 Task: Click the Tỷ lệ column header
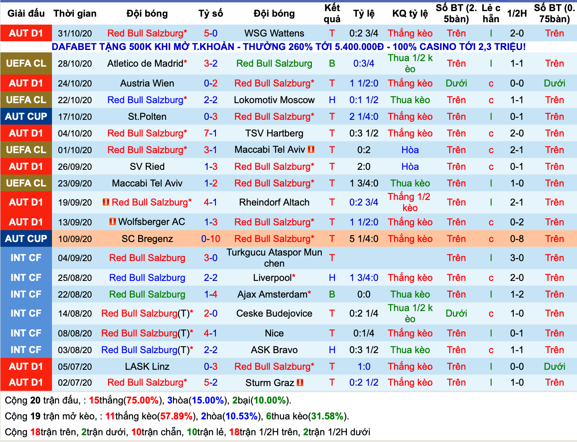364,13
